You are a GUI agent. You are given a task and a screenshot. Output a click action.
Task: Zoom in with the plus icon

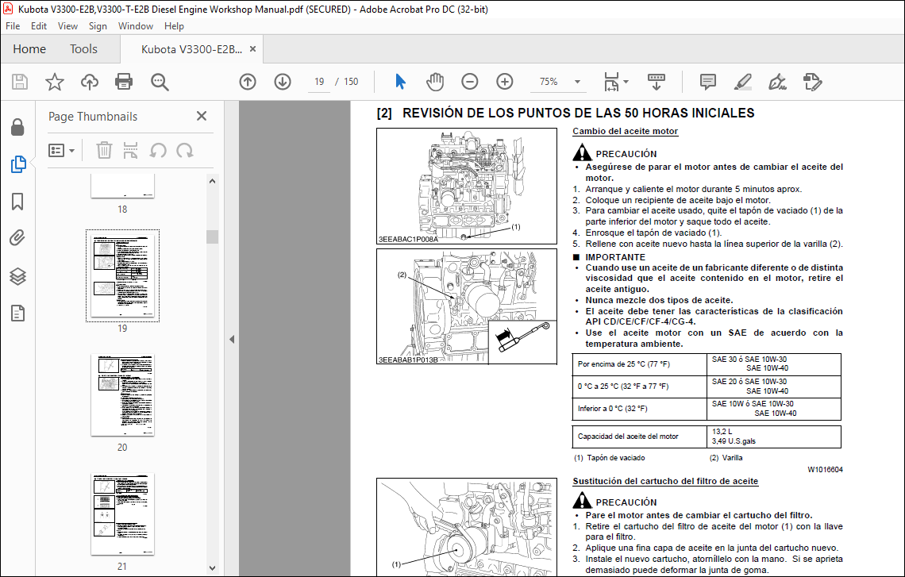point(504,82)
